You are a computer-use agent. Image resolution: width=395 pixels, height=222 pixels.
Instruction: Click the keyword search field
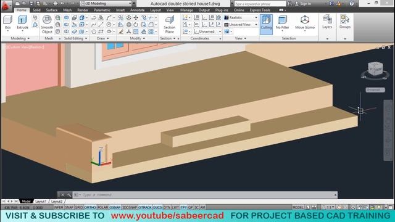tap(260, 4)
